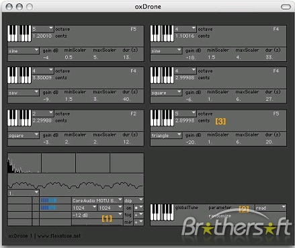Expand the CoreAudio MOTU device dropdown
This screenshot has width=295, height=248.
[x=97, y=200]
